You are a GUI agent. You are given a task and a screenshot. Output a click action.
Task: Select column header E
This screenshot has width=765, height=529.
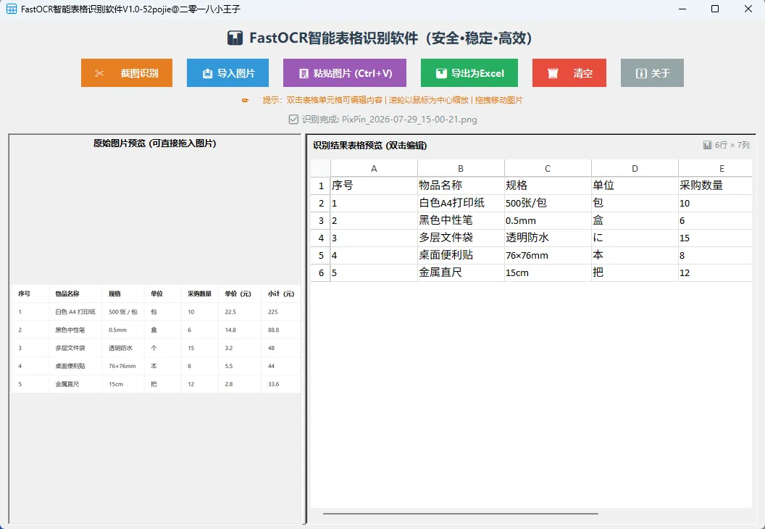(x=715, y=168)
